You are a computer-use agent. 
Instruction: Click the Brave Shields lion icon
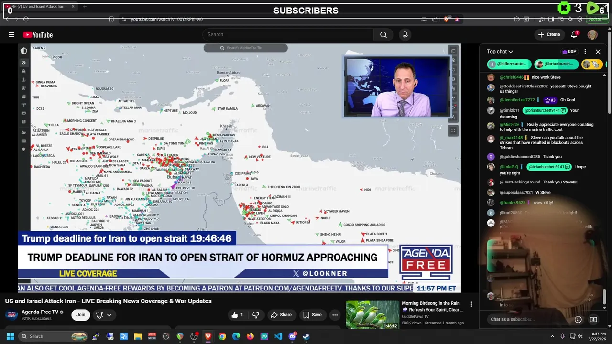click(446, 19)
